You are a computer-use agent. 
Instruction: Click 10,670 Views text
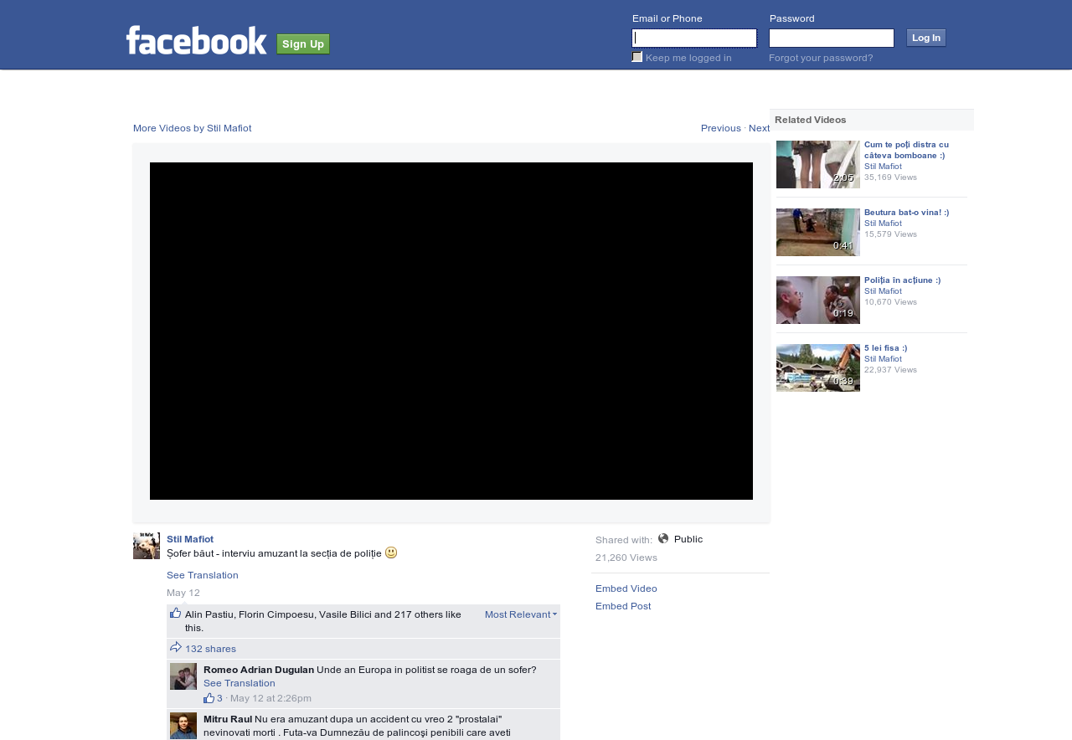point(891,302)
